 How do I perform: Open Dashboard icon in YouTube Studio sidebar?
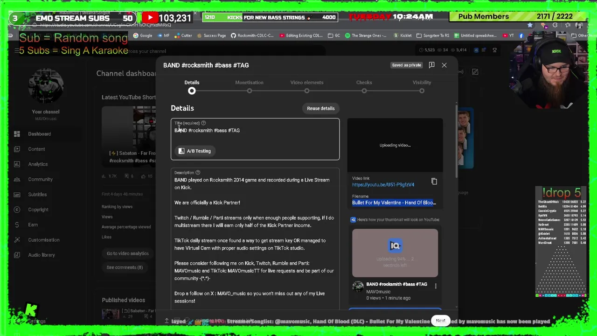point(17,134)
